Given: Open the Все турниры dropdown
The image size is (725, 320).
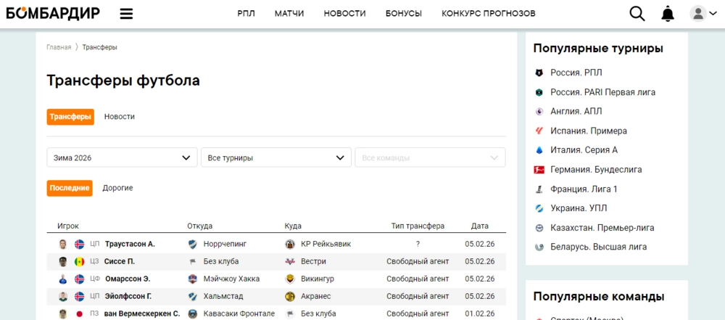Looking at the screenshot, I should (x=275, y=157).
